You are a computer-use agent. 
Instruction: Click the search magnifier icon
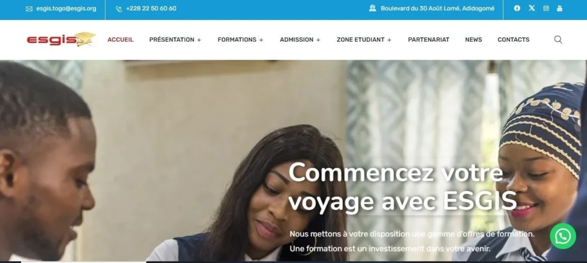558,39
